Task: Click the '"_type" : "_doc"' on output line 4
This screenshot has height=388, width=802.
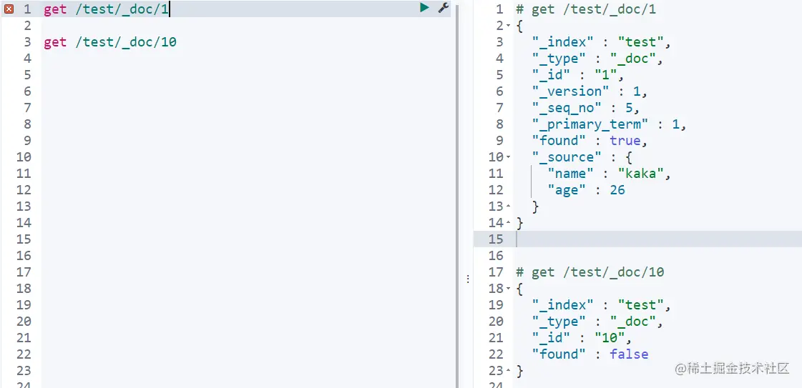Action: coord(597,58)
